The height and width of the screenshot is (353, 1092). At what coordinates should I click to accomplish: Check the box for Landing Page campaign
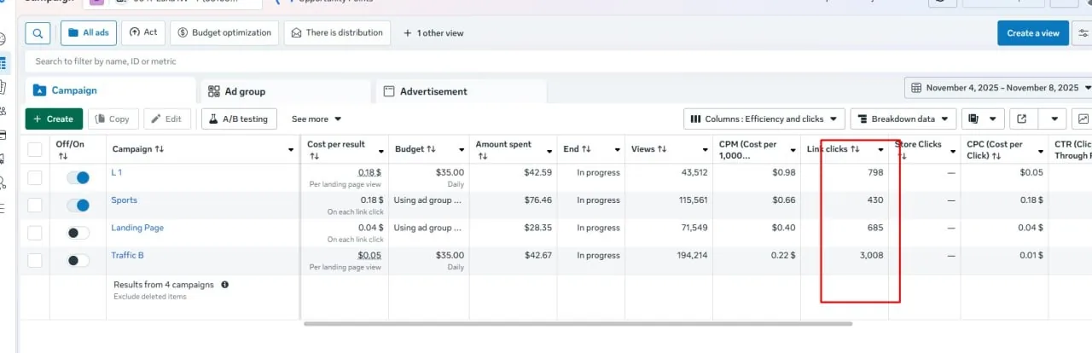(x=35, y=233)
